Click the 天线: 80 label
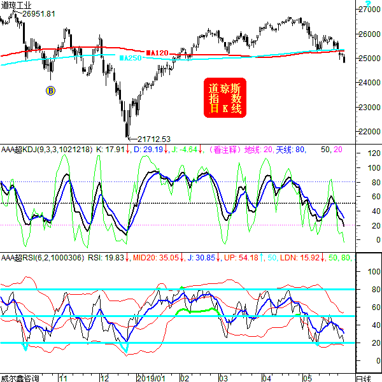The height and width of the screenshot is (382, 382). (x=290, y=150)
